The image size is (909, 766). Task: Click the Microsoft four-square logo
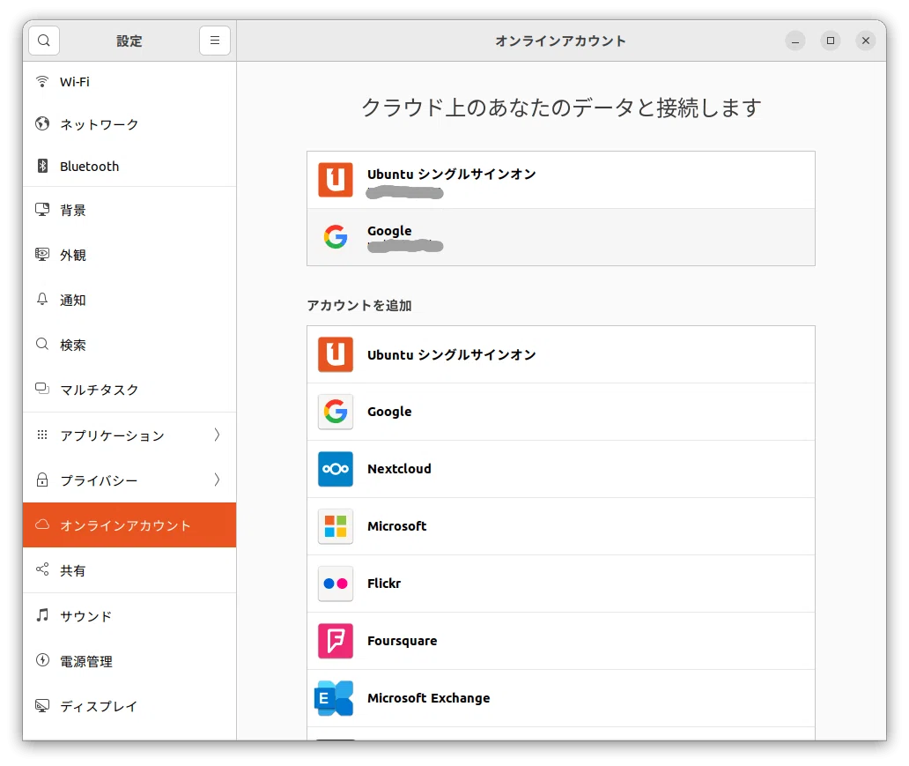(x=336, y=526)
